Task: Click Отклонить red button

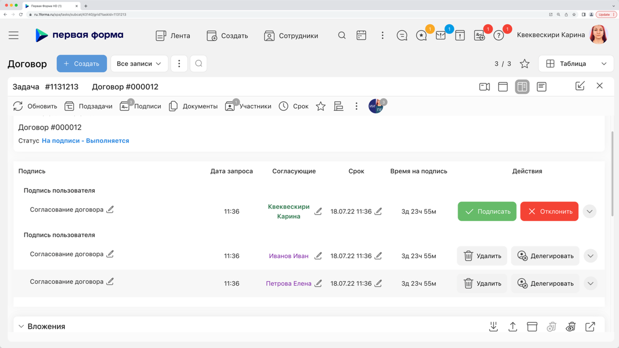Action: pos(549,211)
